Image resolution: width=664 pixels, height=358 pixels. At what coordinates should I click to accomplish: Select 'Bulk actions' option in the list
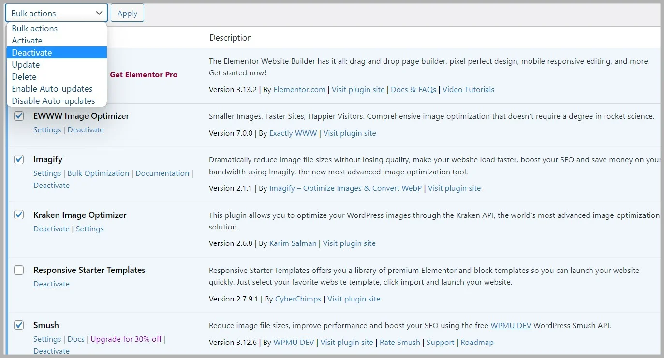point(57,29)
